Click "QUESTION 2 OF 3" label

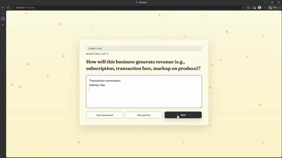click(97, 54)
